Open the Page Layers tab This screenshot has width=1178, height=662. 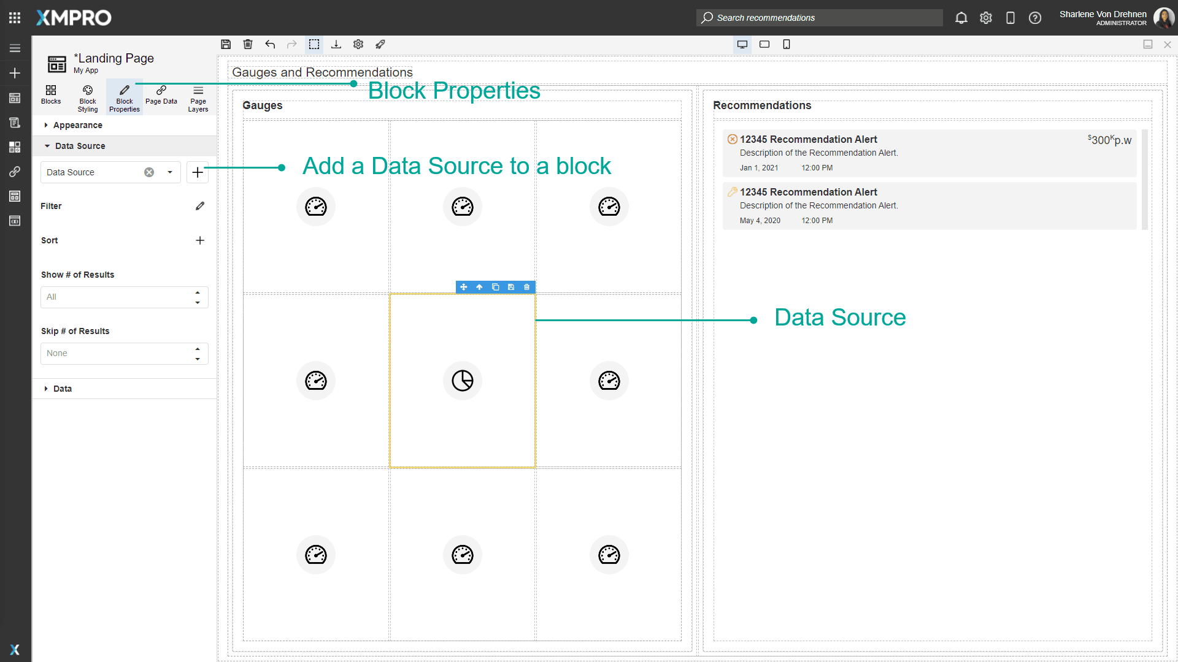click(x=198, y=98)
